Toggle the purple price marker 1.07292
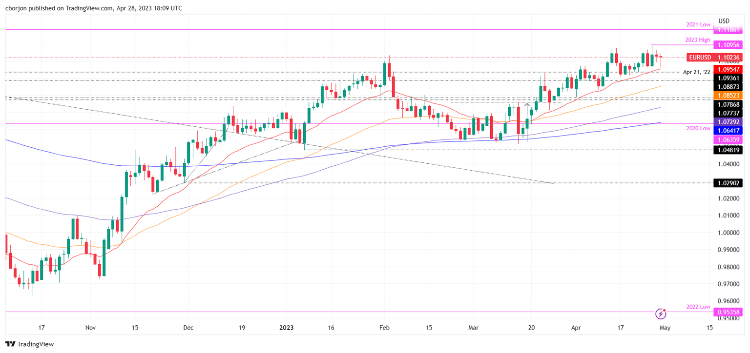 [x=728, y=122]
